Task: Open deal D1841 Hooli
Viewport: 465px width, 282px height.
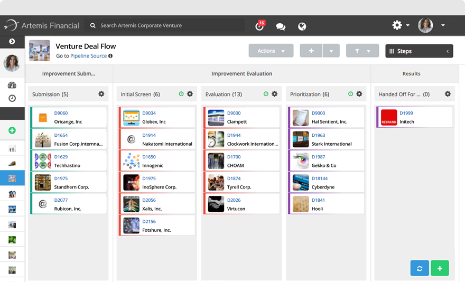Action: (x=326, y=204)
